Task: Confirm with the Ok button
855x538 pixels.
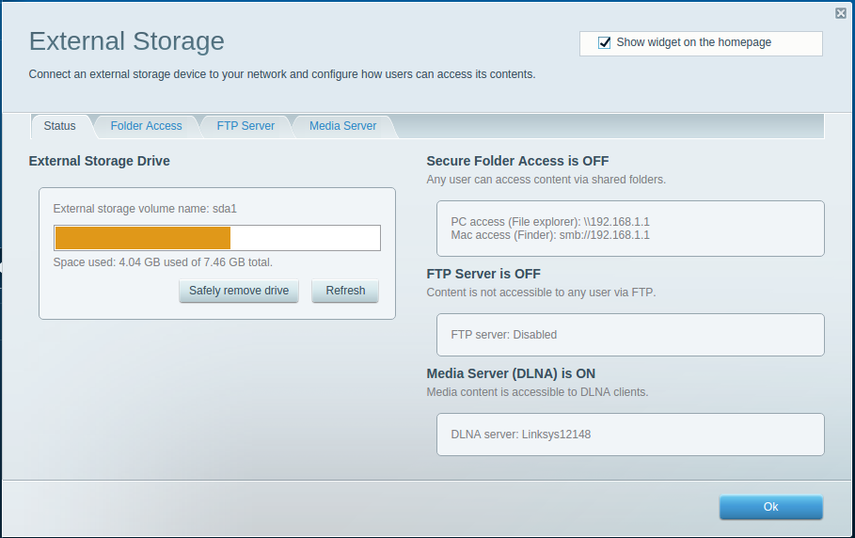Action: [x=770, y=507]
